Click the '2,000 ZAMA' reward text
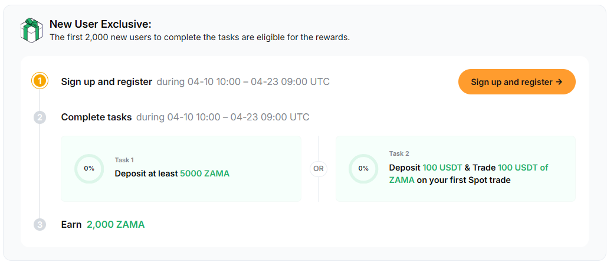This screenshot has height=262, width=607. (116, 224)
